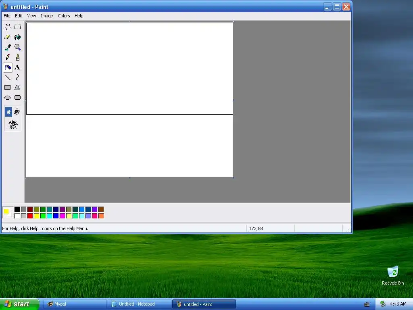Click the Airbrush spray can tool
The image size is (413, 310).
[x=8, y=67]
